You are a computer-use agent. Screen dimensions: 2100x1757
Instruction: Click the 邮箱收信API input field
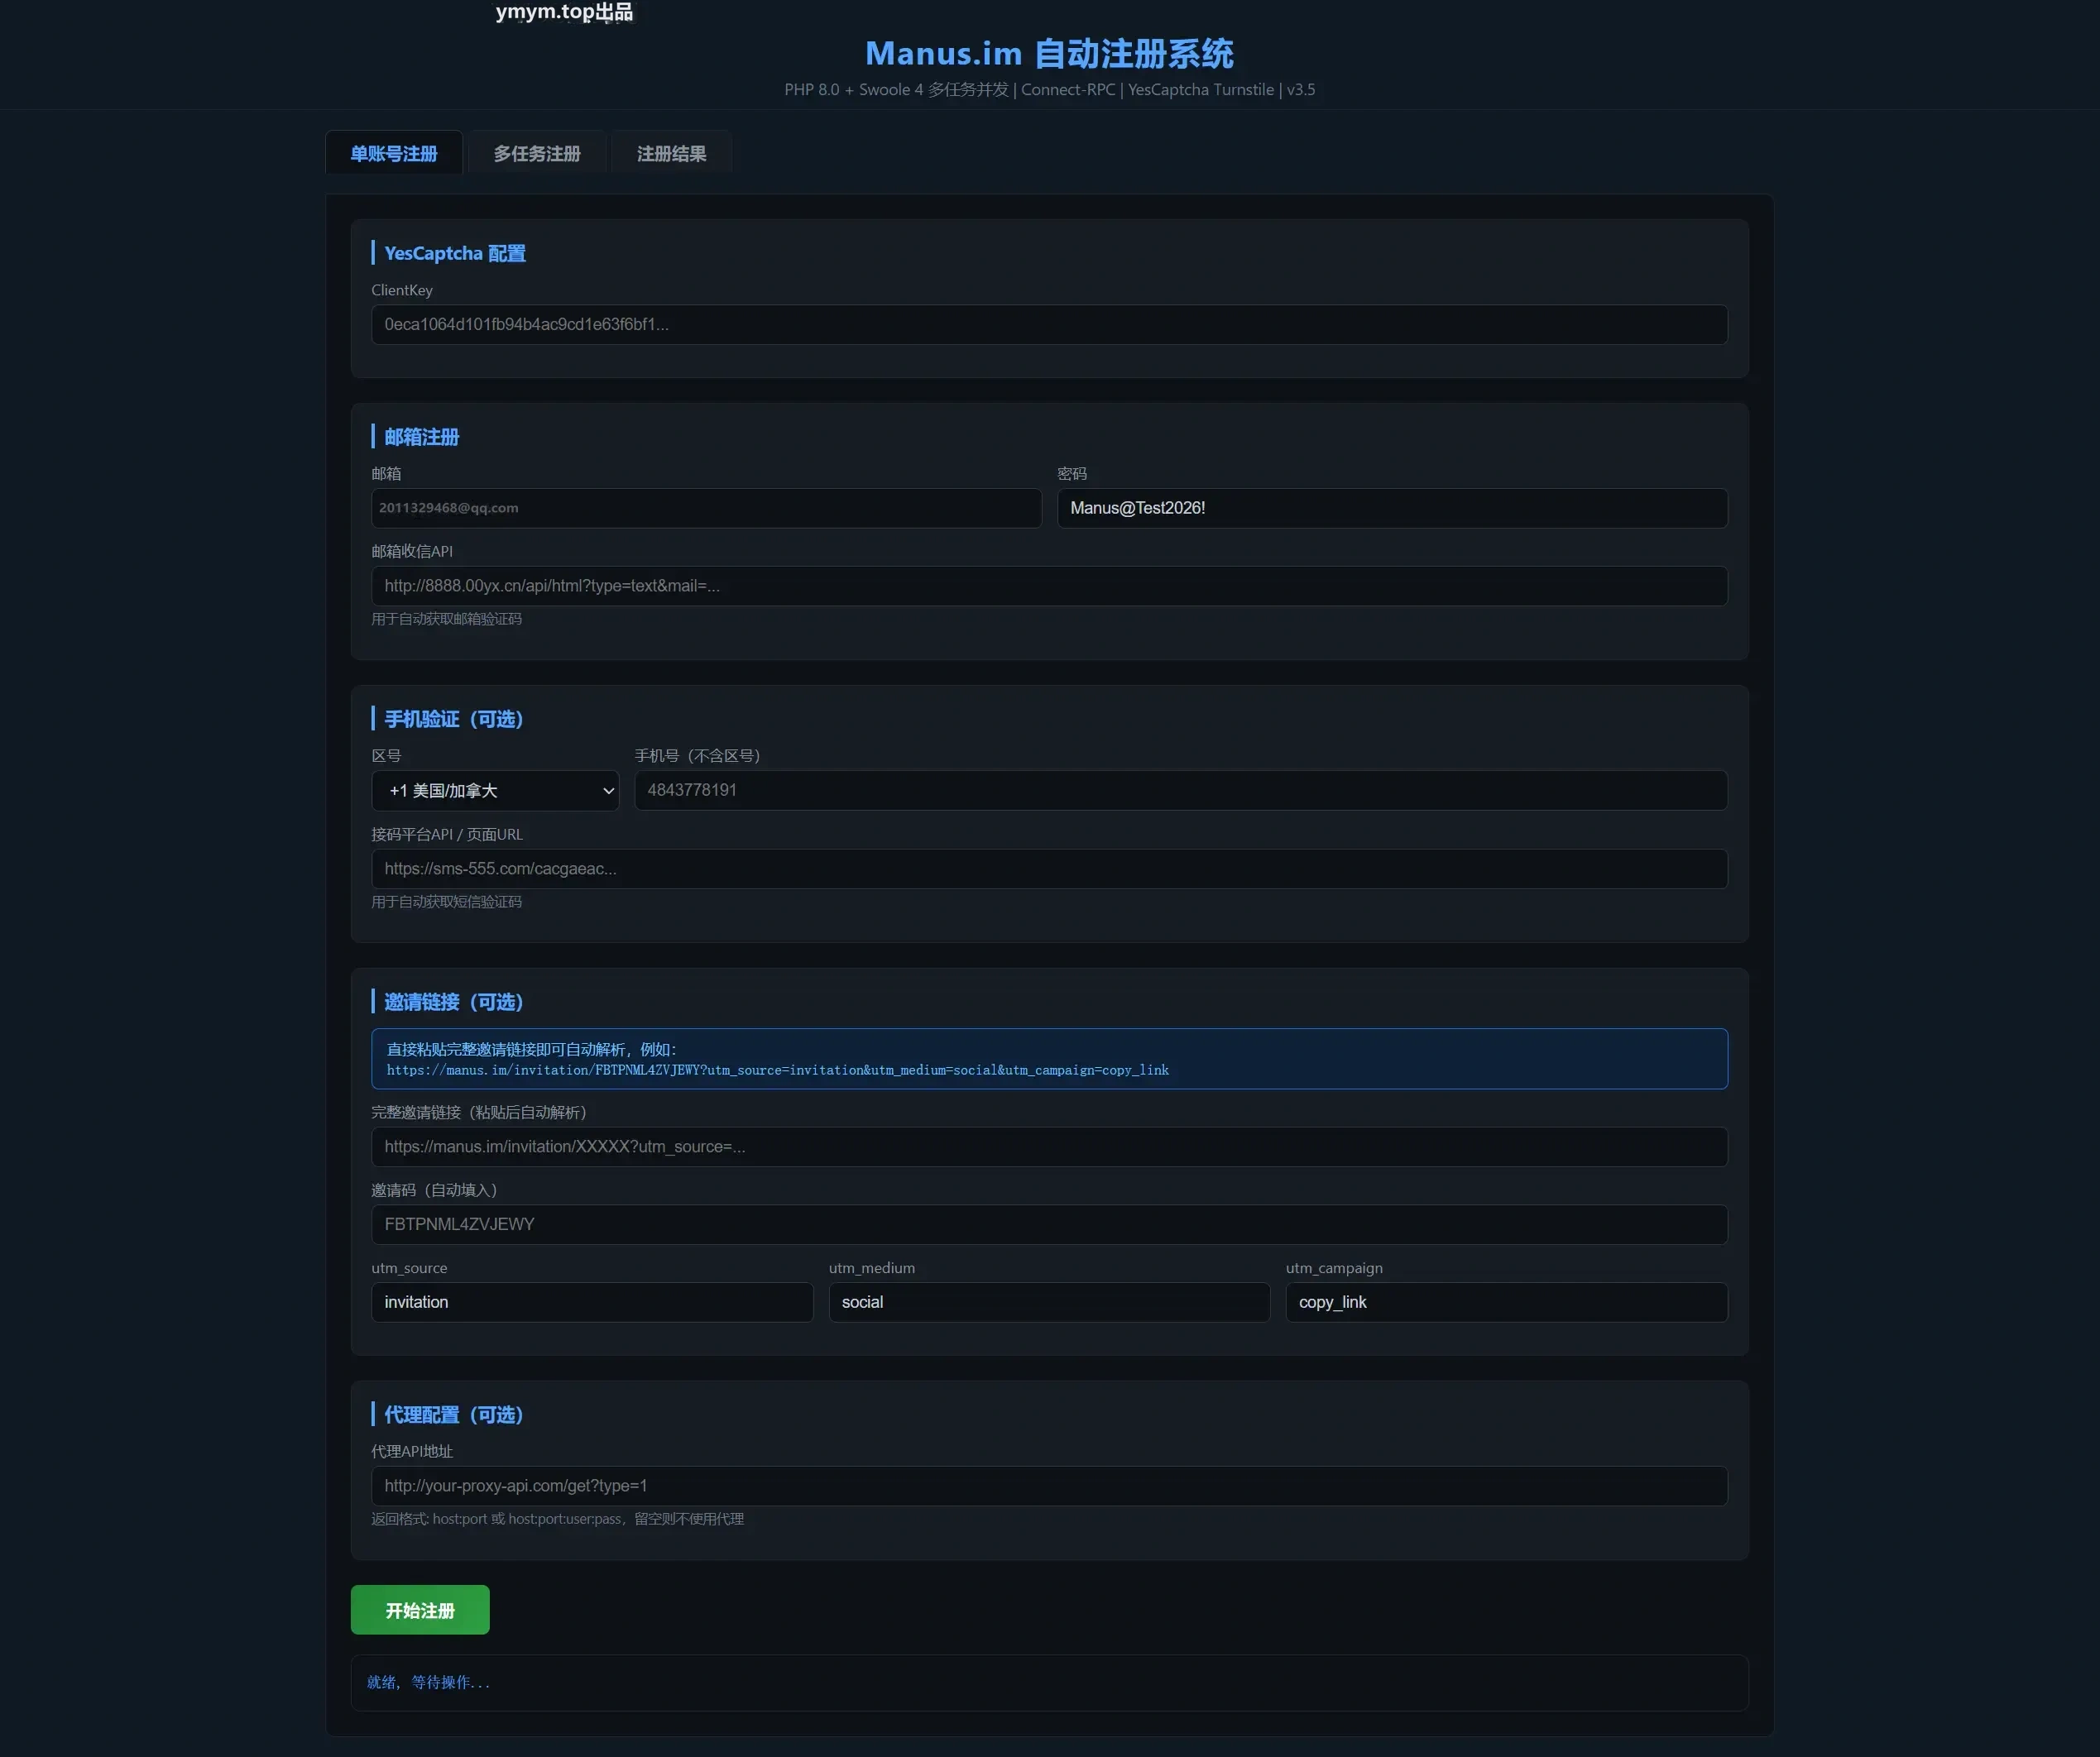click(x=1049, y=586)
